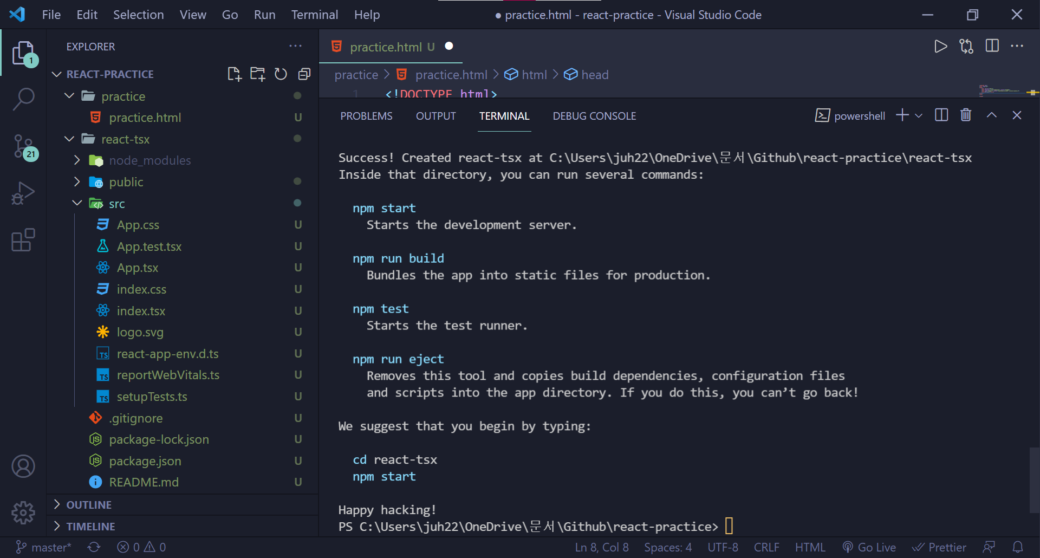Switch to the PROBLEMS tab

coord(366,116)
